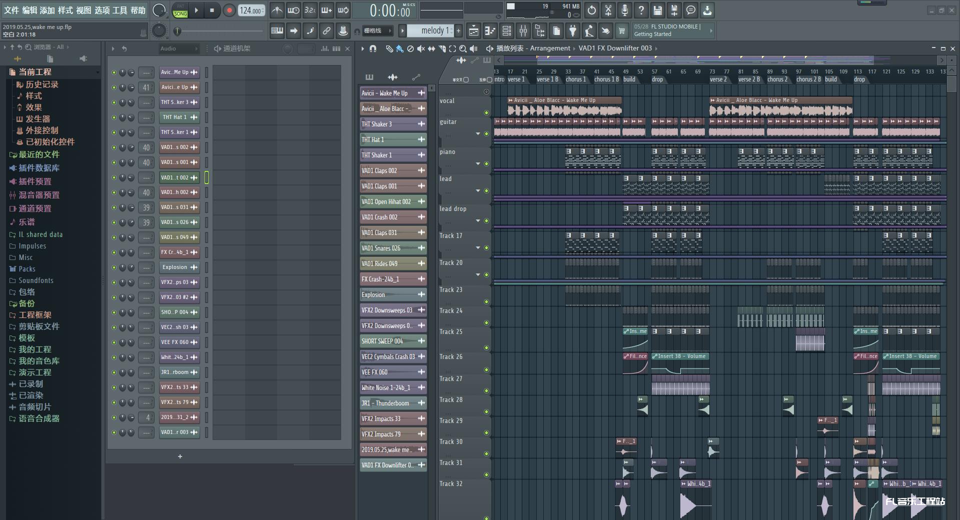Select the playlist Draw pencil tool
This screenshot has height=520, width=960.
pyautogui.click(x=389, y=48)
